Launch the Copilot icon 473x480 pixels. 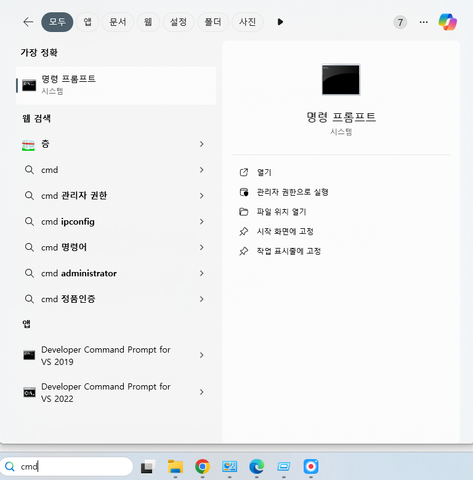[448, 22]
